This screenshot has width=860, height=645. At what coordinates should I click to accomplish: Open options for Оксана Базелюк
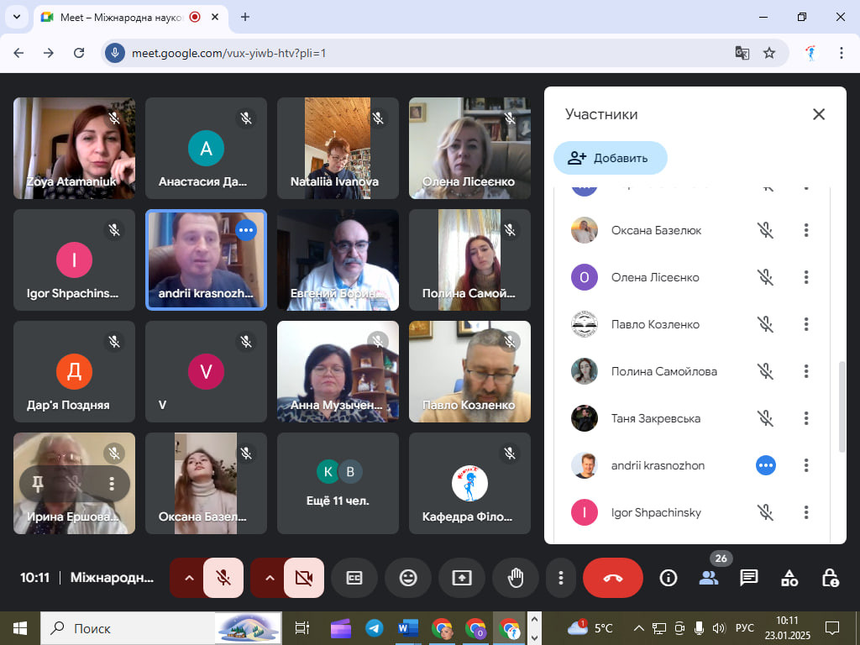(806, 230)
